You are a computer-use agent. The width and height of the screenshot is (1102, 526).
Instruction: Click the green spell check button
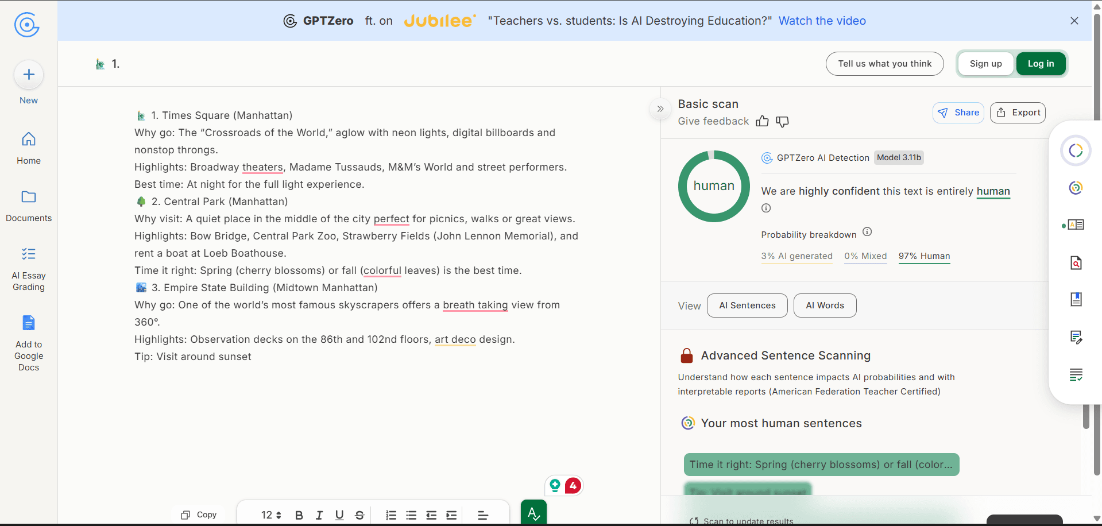point(533,513)
